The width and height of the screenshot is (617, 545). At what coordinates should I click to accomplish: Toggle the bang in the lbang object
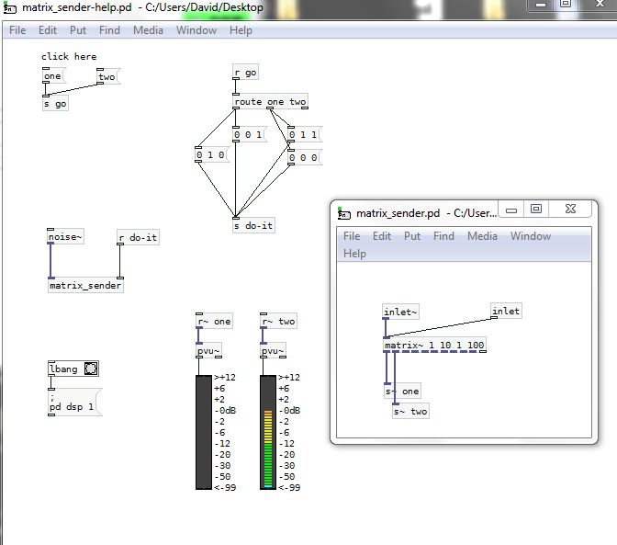tap(90, 369)
